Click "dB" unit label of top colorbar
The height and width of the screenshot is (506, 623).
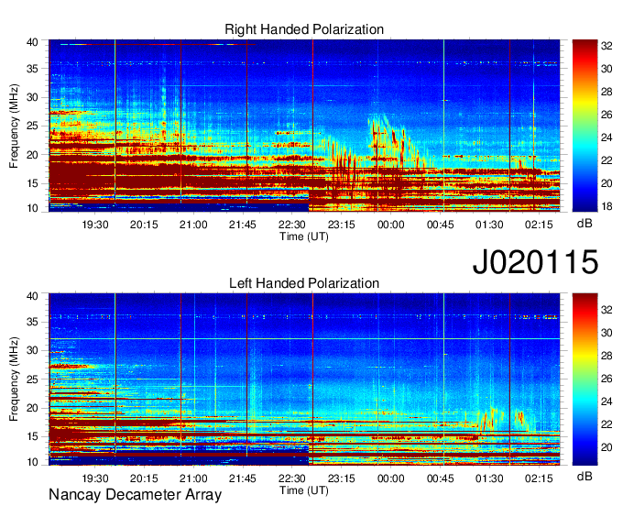(585, 224)
